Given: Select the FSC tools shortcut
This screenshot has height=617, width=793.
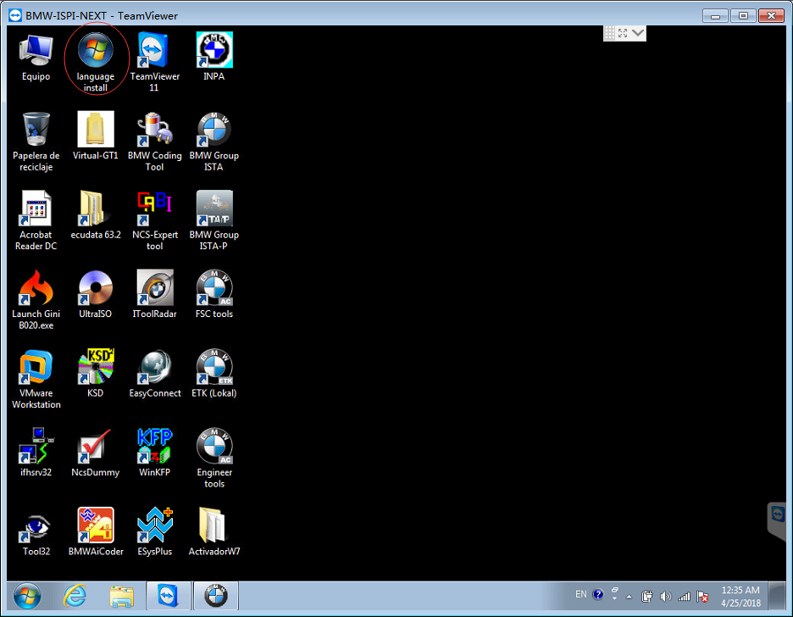Looking at the screenshot, I should [x=214, y=294].
